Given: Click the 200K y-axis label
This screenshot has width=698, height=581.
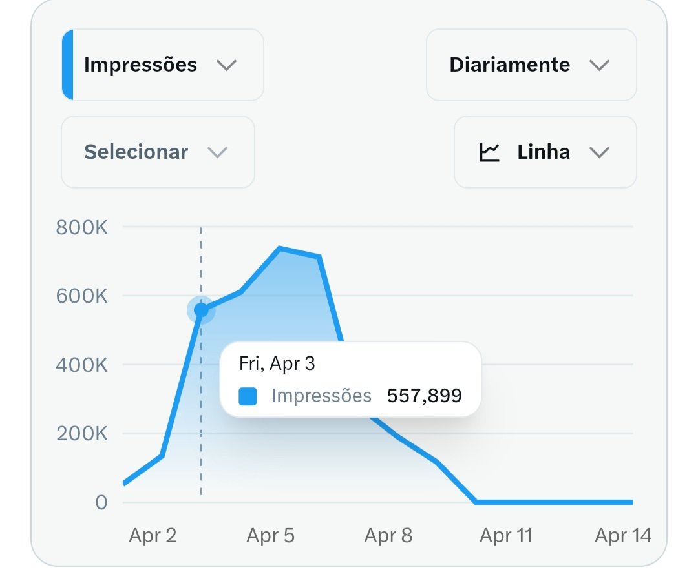Looking at the screenshot, I should 82,433.
